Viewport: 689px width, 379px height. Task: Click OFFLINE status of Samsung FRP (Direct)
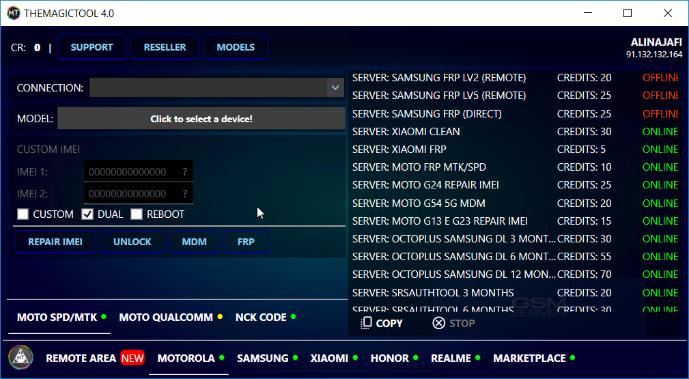(x=660, y=114)
